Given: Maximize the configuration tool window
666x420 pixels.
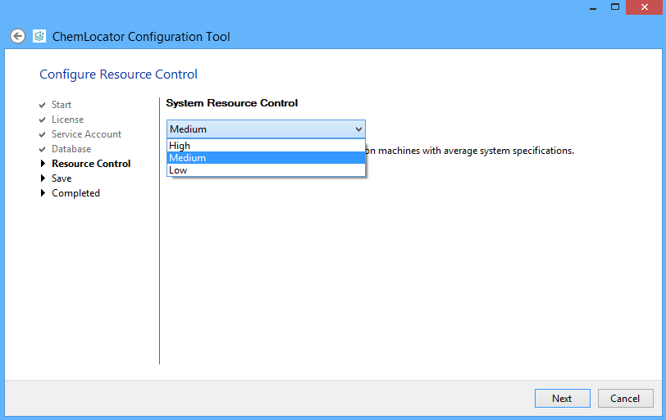Looking at the screenshot, I should [615, 7].
